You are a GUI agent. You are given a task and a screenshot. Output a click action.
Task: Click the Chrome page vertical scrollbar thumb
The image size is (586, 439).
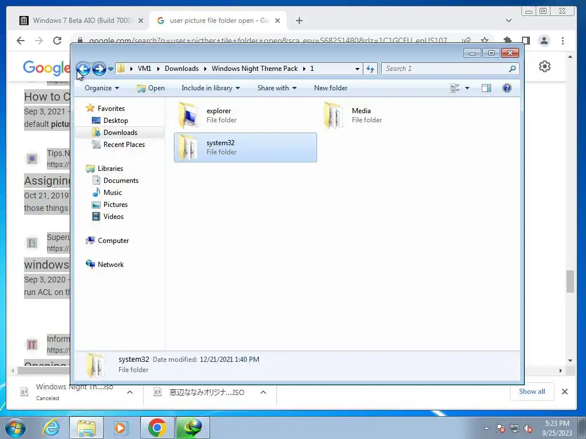pos(570,282)
